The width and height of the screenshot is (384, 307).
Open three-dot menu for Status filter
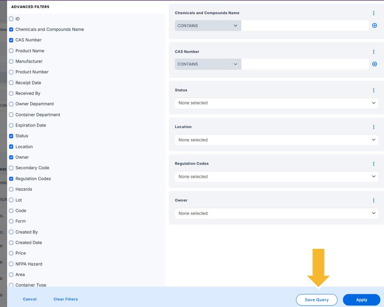(x=373, y=90)
